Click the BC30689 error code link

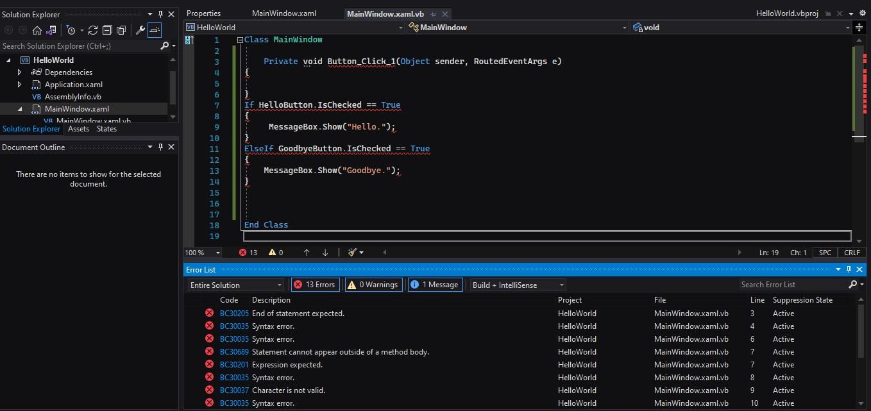tap(234, 351)
